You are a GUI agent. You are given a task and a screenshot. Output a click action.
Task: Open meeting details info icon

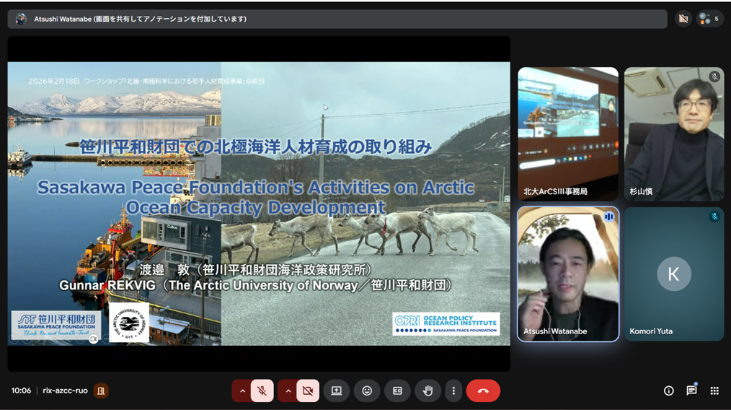coord(669,391)
